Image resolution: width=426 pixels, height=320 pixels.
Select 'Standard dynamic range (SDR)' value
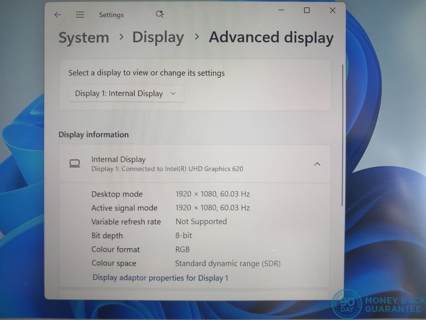[x=227, y=263]
